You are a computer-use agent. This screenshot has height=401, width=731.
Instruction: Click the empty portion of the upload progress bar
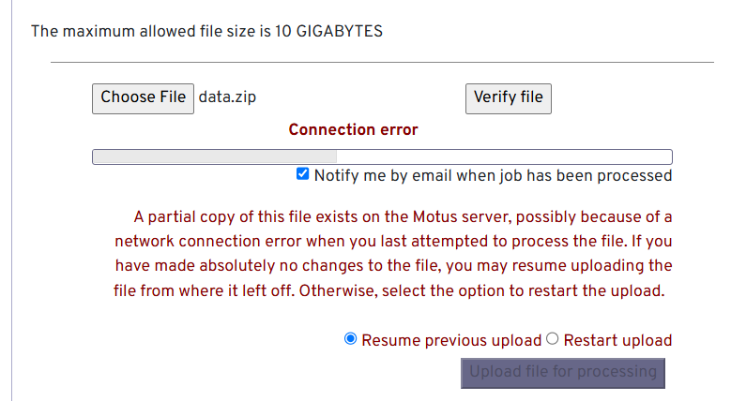click(x=504, y=157)
